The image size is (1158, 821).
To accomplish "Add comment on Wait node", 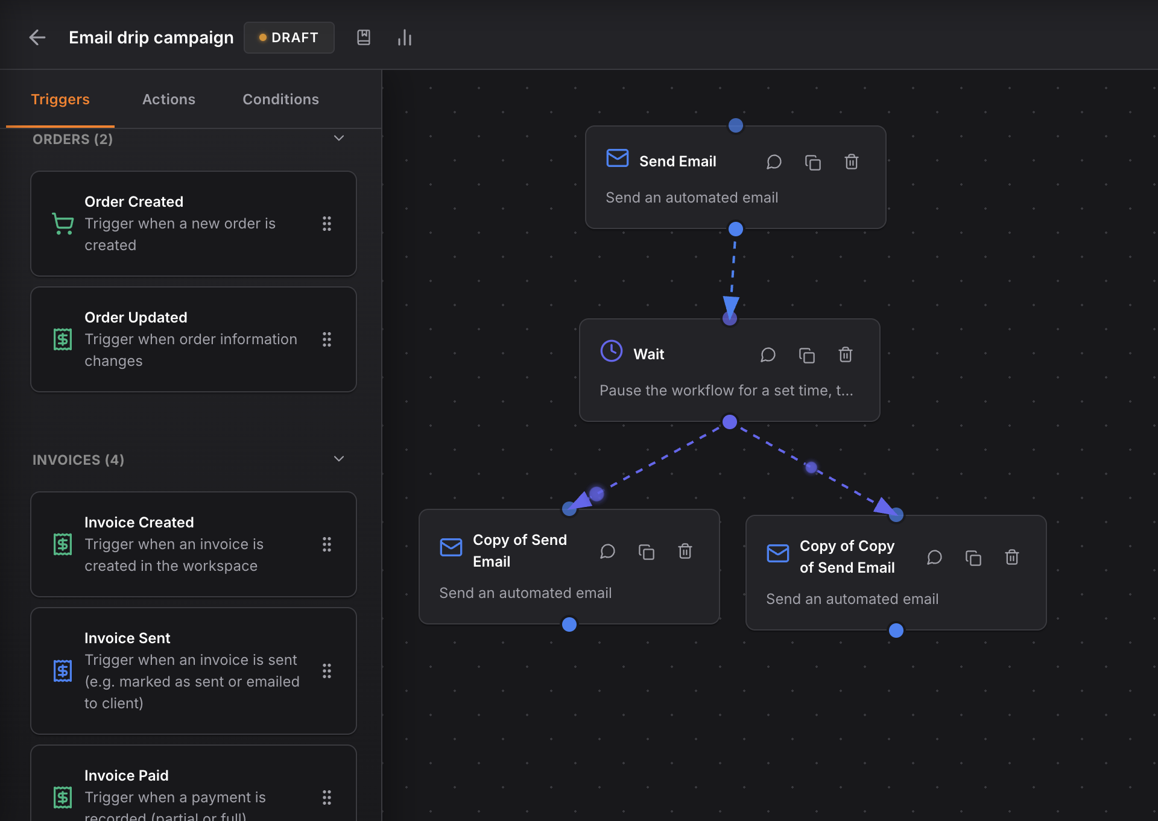I will (x=768, y=354).
